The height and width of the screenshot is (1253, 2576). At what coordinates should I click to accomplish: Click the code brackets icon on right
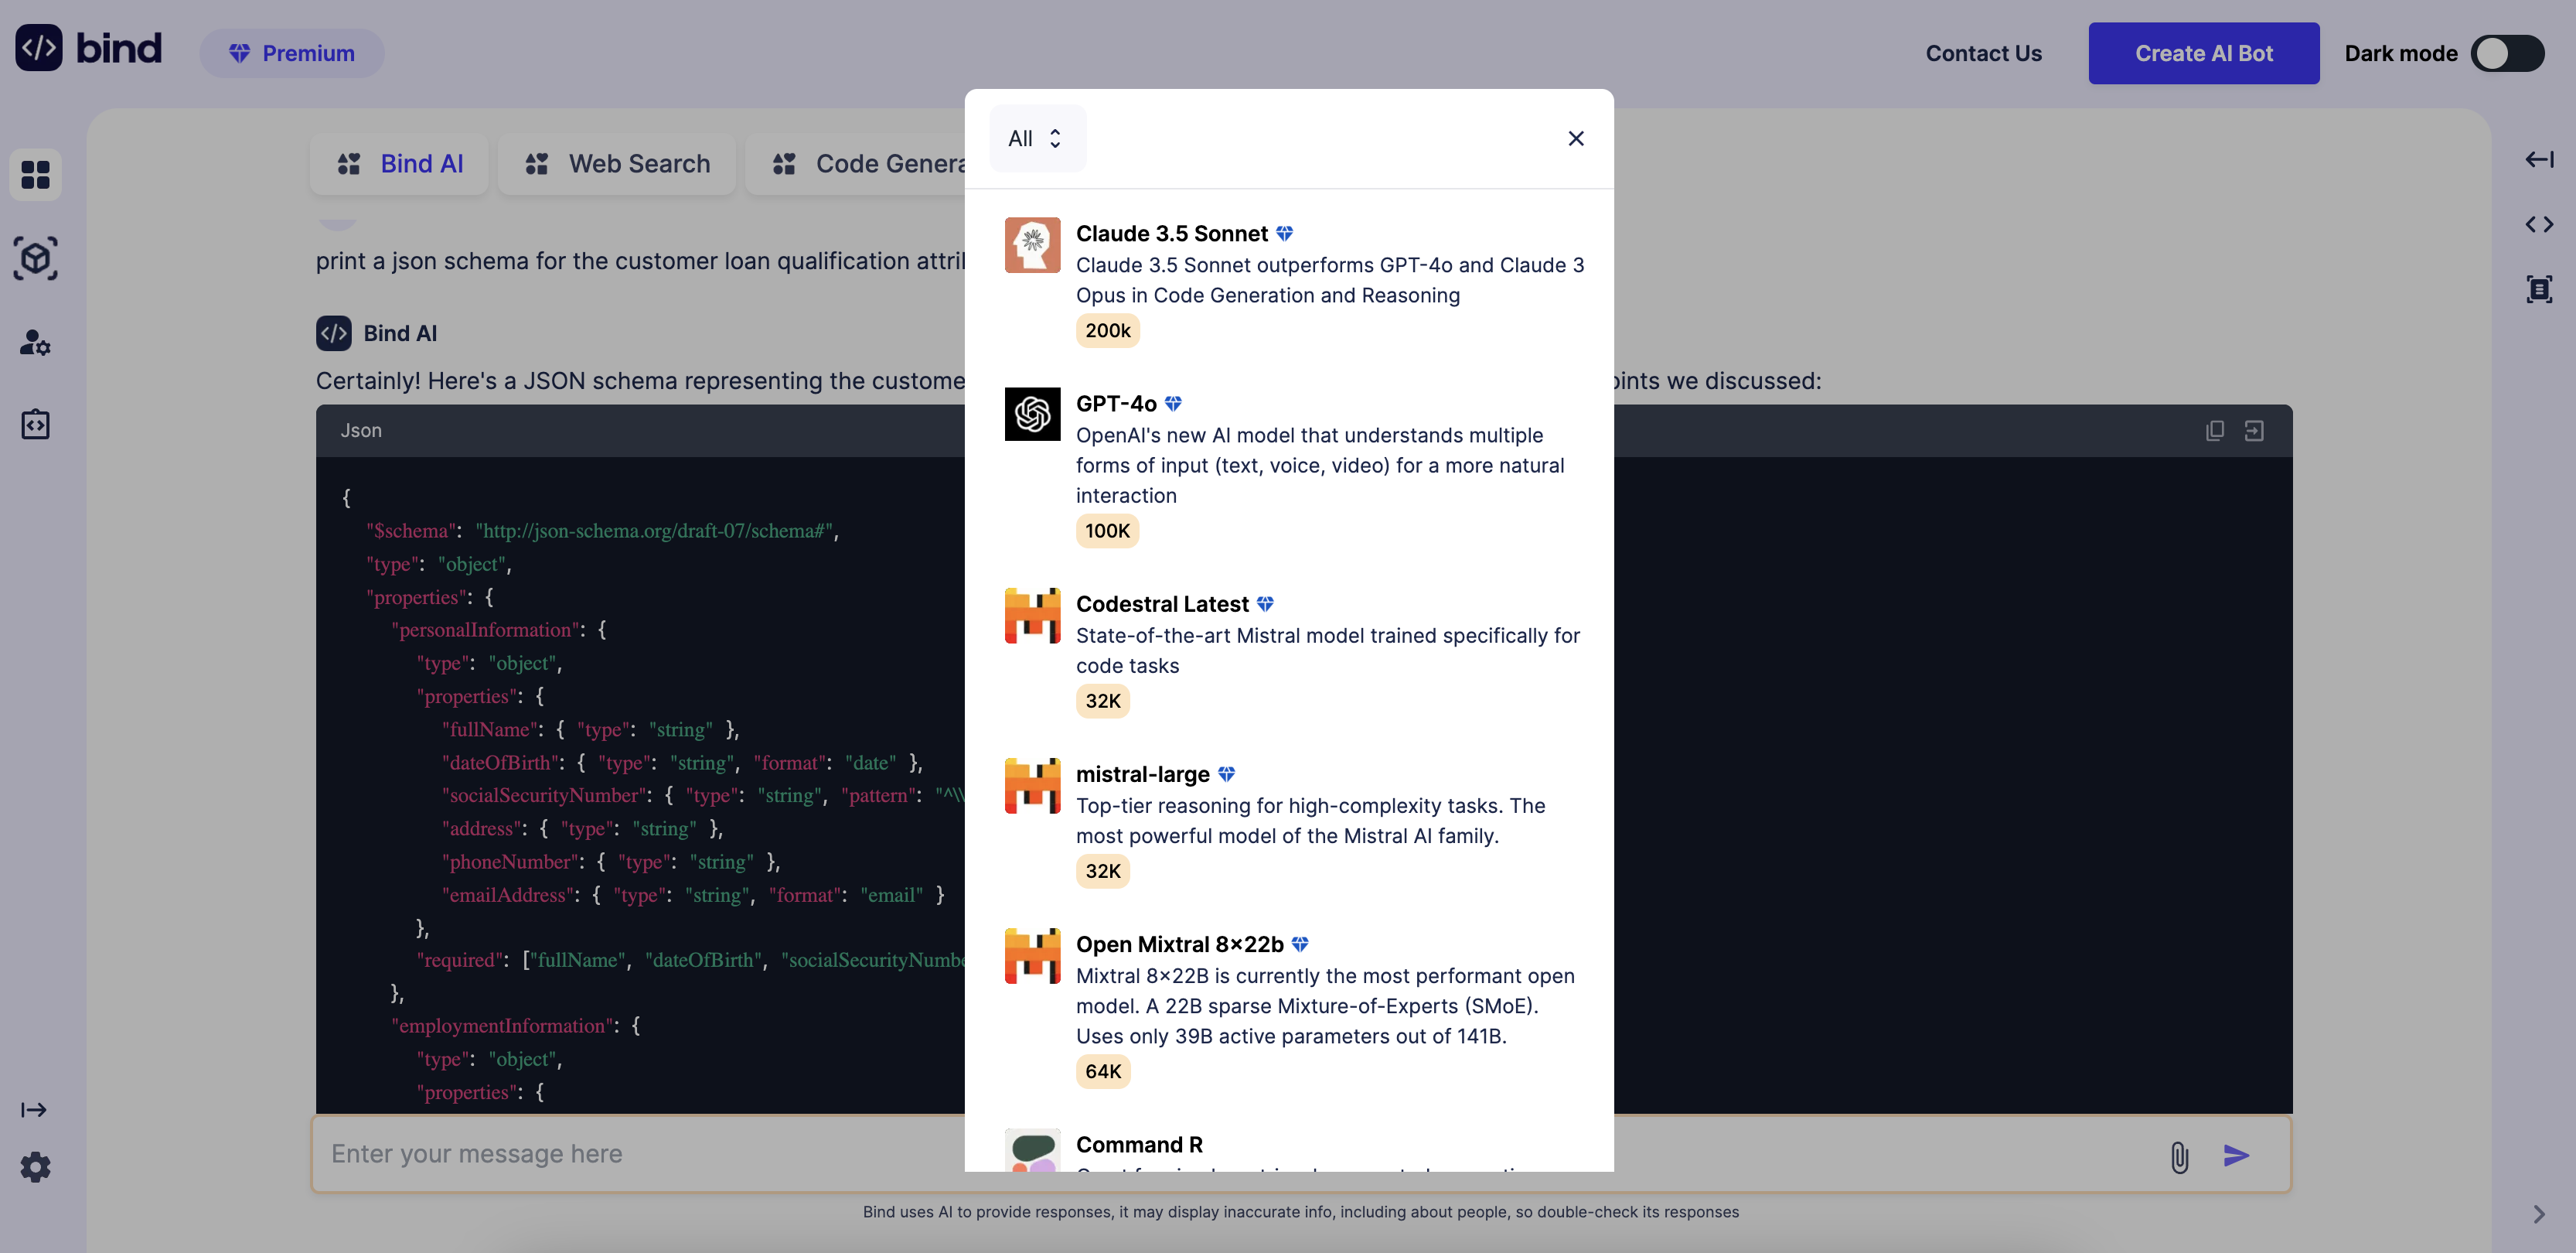click(2539, 224)
